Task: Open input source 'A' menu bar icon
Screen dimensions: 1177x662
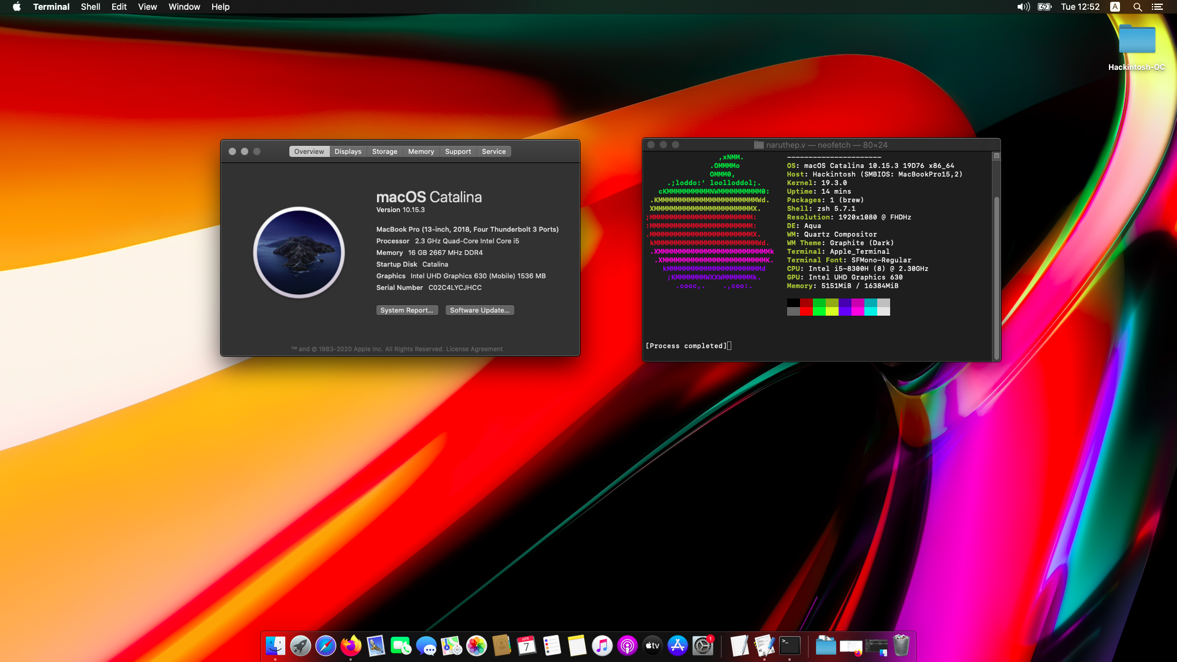Action: (1115, 7)
